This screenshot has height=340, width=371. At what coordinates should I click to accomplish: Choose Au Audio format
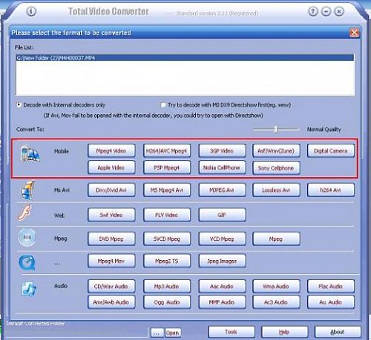(331, 302)
